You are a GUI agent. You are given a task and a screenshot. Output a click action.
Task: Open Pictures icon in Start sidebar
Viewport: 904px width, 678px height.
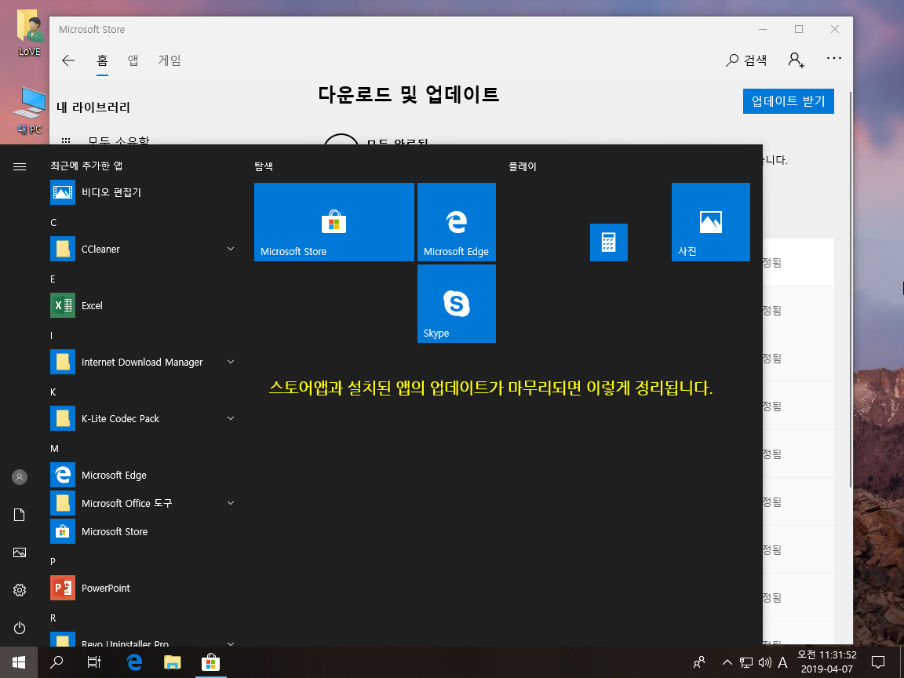point(20,552)
